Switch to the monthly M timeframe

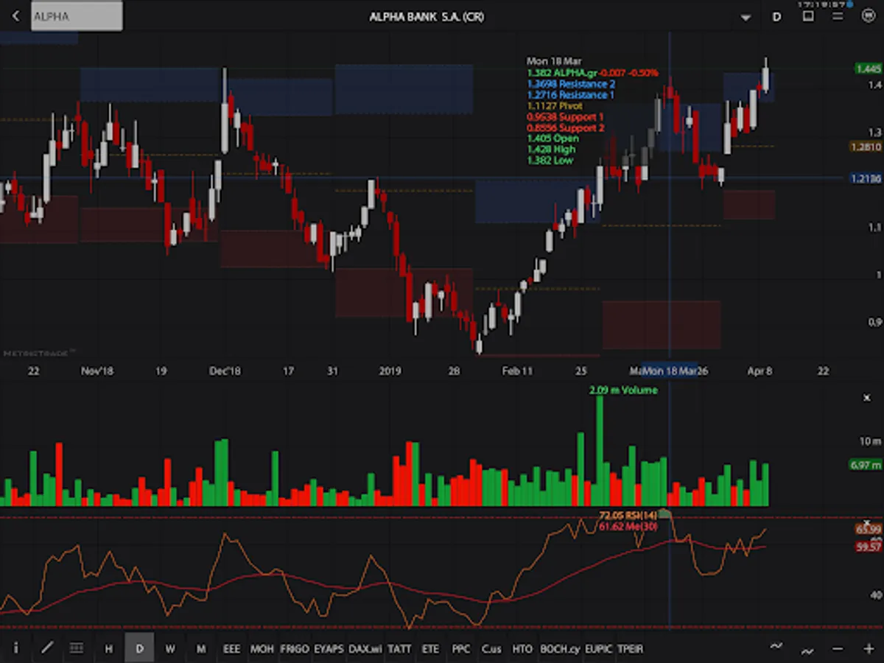[x=200, y=649]
